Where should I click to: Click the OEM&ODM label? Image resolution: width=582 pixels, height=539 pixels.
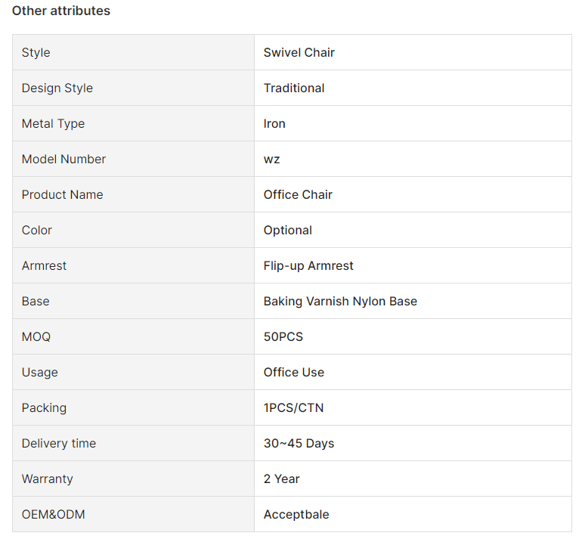click(54, 515)
